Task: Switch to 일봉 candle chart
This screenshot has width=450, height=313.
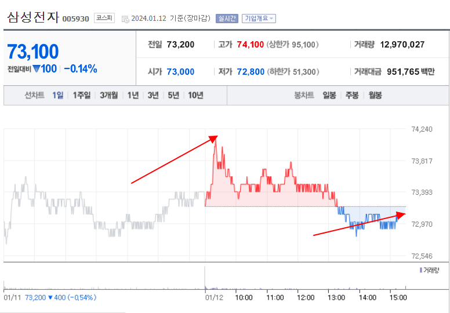Action: (329, 95)
